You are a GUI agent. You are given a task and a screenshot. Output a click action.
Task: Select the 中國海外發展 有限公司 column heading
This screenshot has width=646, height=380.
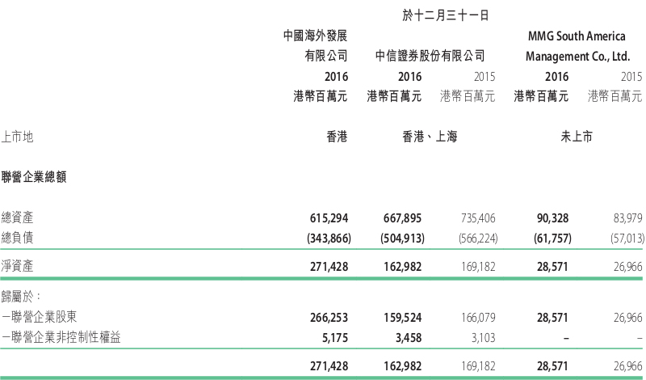click(316, 45)
